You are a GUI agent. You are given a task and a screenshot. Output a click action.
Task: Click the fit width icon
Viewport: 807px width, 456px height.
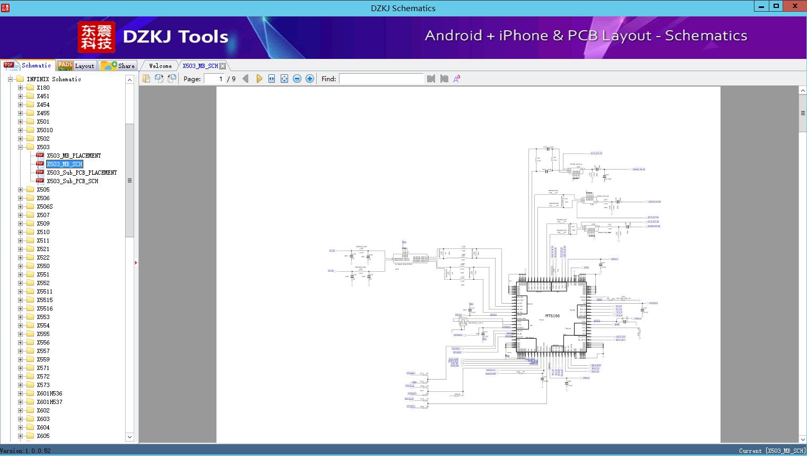tap(272, 79)
